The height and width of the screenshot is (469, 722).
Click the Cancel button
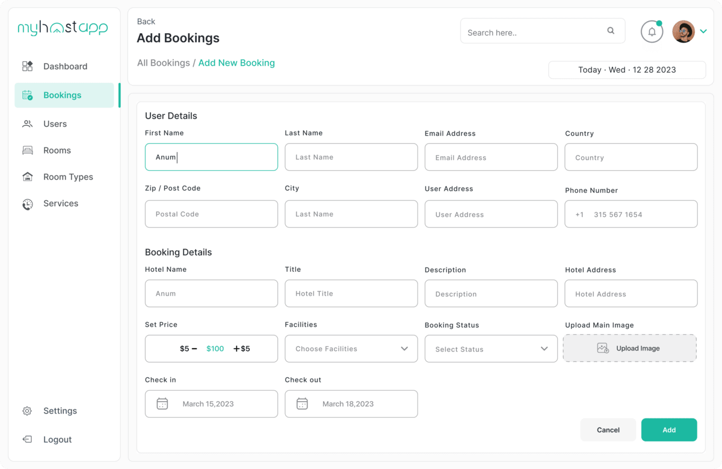pos(608,430)
